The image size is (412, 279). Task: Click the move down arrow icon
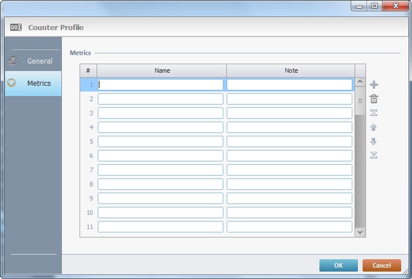tap(373, 141)
